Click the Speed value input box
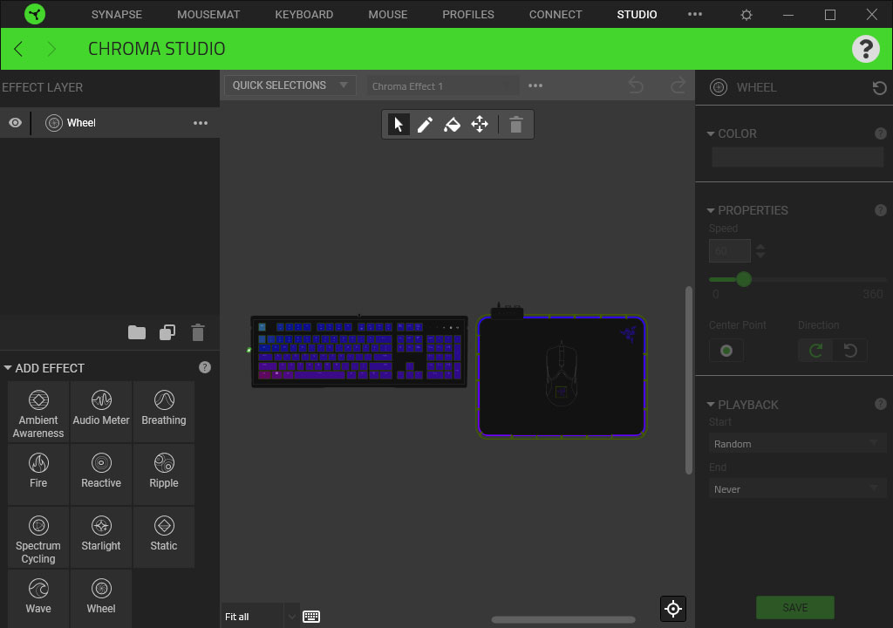 click(x=730, y=250)
